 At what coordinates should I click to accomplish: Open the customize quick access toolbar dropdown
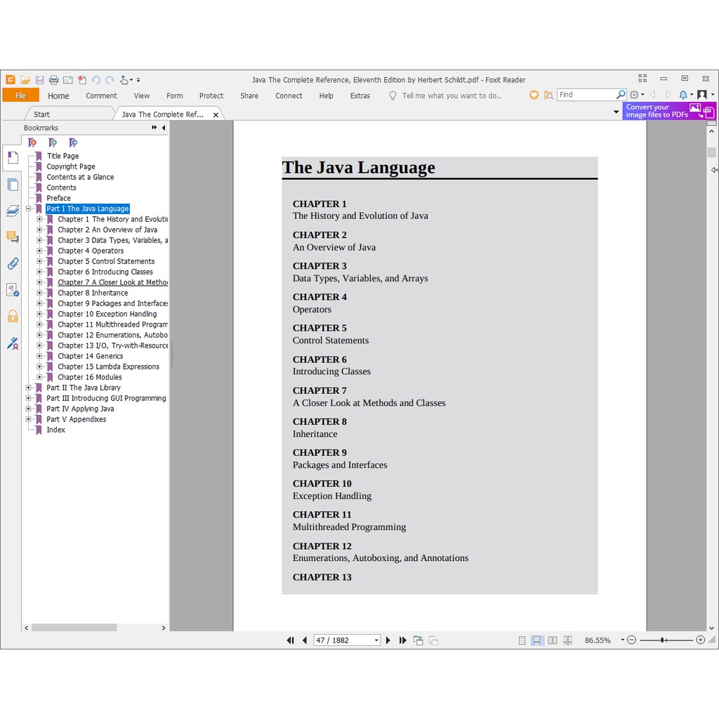pos(138,80)
